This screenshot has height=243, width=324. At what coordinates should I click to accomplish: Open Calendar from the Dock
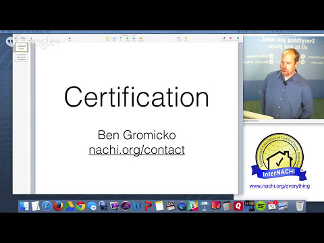[272, 206]
